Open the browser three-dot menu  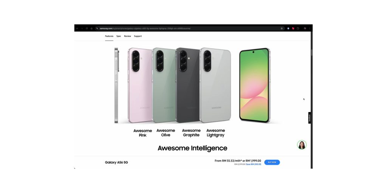[x=310, y=28]
